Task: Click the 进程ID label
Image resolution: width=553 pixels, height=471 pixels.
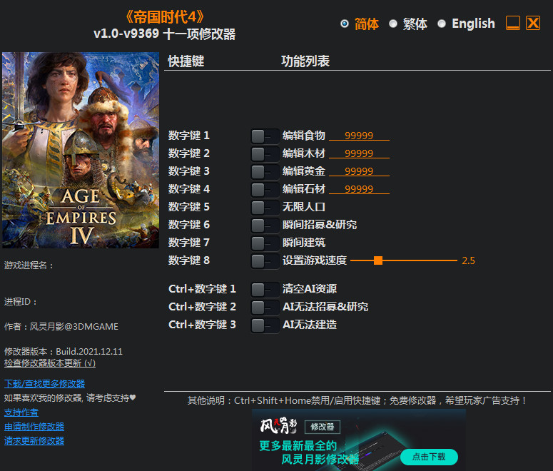Action: [21, 302]
